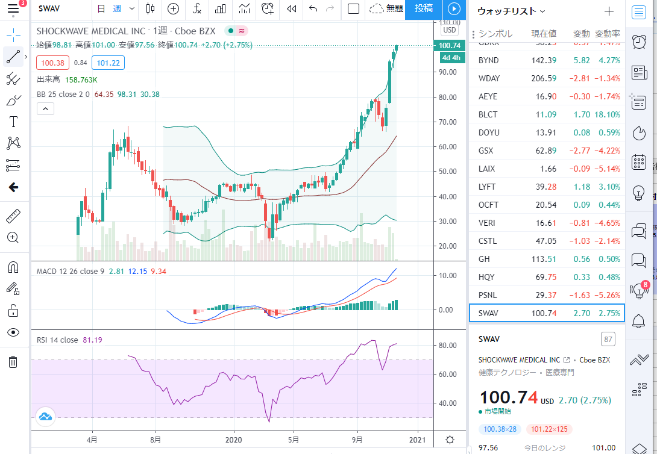
Task: Select the layout square icon
Action: click(x=354, y=8)
